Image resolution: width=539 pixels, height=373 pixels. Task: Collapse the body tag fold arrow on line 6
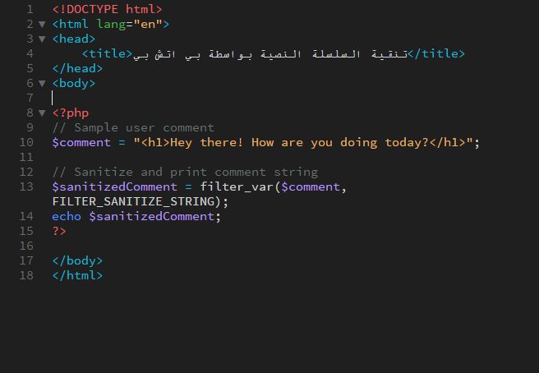click(42, 84)
